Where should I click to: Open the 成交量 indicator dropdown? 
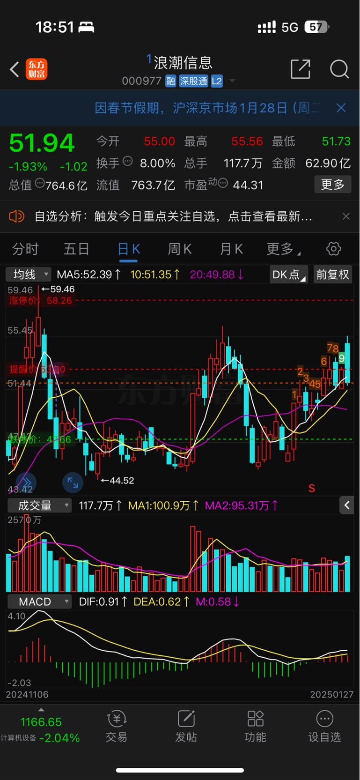pyautogui.click(x=39, y=505)
